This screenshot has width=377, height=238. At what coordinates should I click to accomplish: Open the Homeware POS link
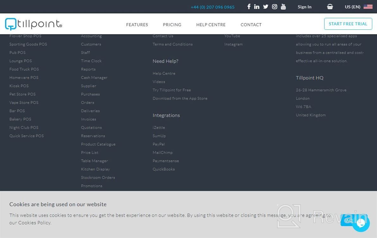(24, 77)
